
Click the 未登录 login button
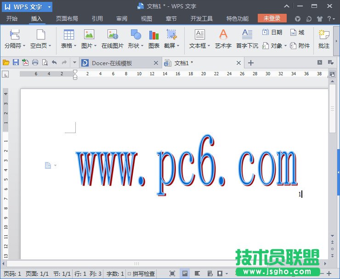pyautogui.click(x=272, y=18)
